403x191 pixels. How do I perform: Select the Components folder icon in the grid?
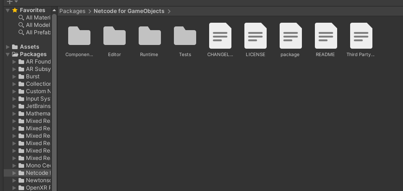tap(79, 36)
